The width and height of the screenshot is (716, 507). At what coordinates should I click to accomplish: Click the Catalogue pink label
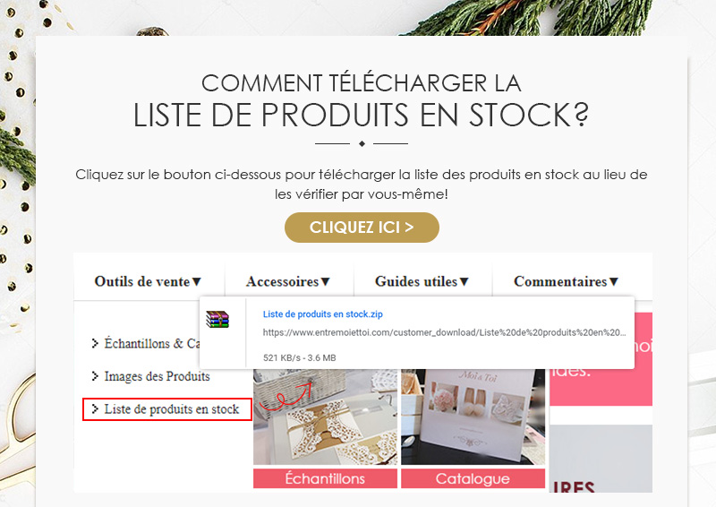coord(473,478)
